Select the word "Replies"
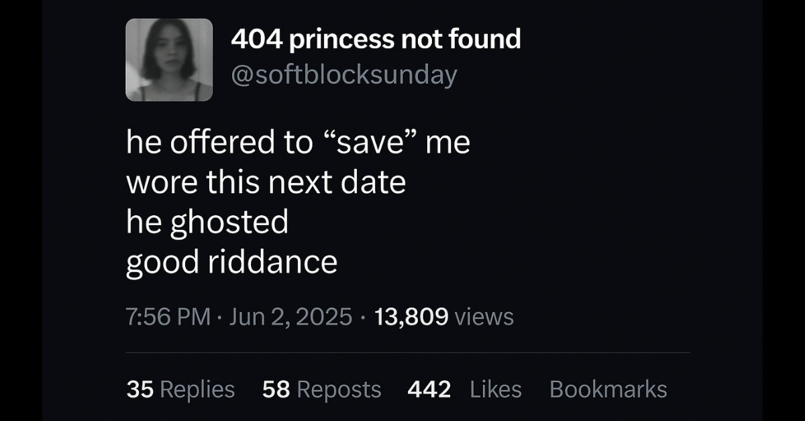 coord(197,389)
